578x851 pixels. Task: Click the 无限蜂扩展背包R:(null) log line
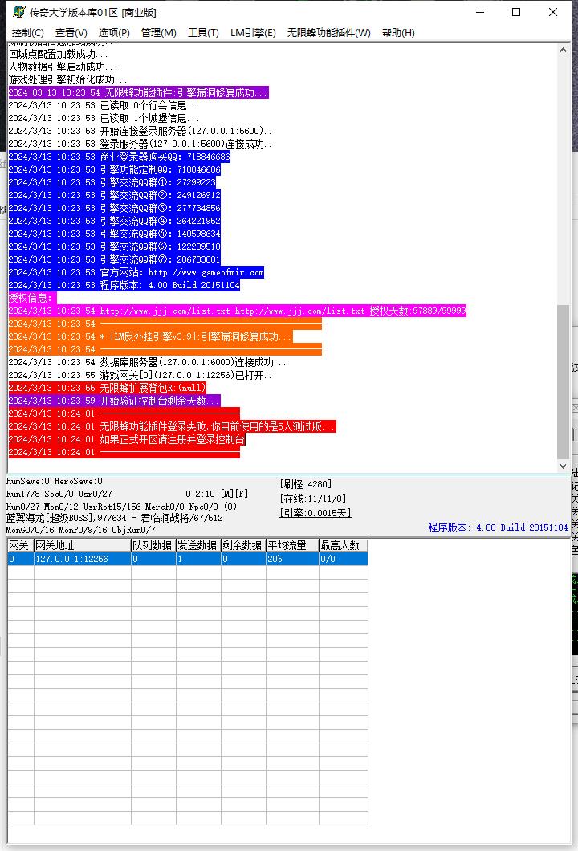point(108,388)
